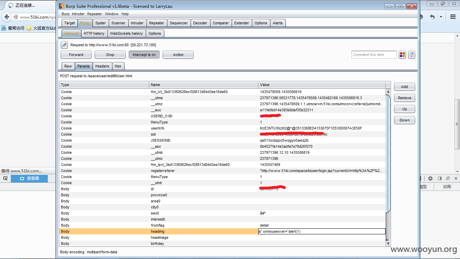
Task: Click the Name column header
Action: (x=204, y=85)
